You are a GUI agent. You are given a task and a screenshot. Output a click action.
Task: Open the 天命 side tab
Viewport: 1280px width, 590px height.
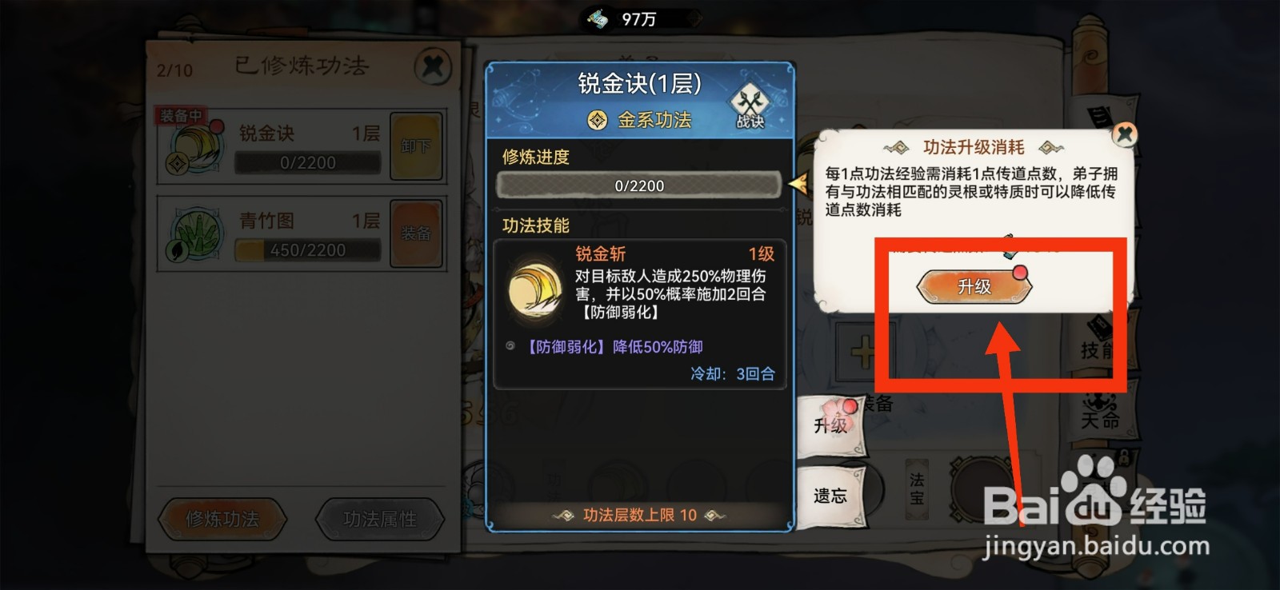1100,411
